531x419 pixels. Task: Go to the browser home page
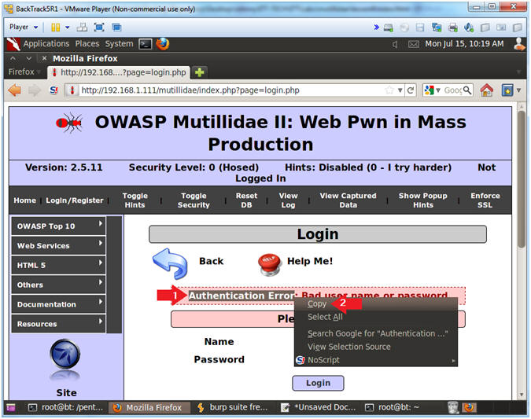click(487, 90)
